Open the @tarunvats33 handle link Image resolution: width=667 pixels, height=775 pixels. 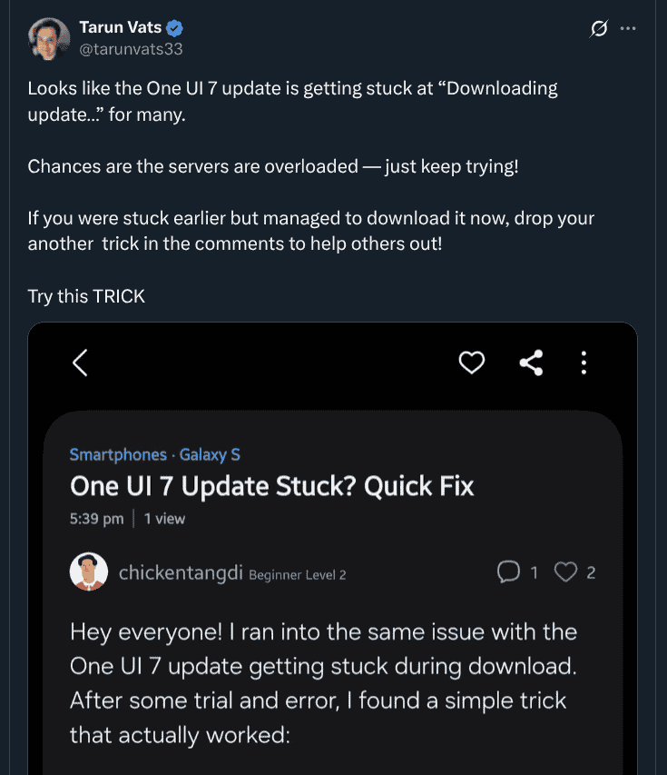pos(131,49)
